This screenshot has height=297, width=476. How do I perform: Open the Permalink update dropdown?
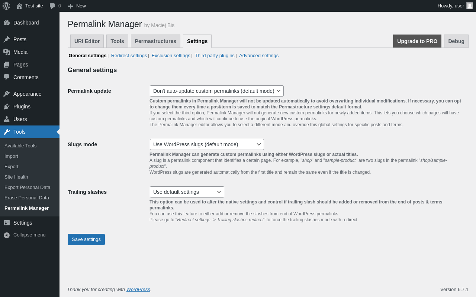pos(216,91)
